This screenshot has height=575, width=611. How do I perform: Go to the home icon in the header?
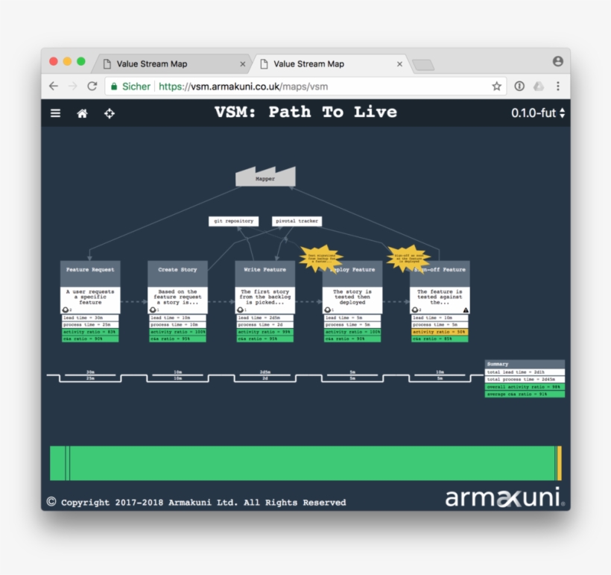82,113
